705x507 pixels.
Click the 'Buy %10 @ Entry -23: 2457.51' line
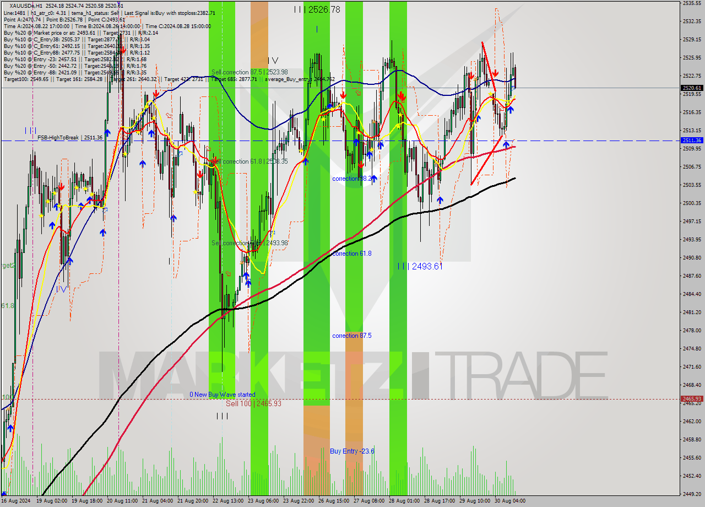coord(75,59)
